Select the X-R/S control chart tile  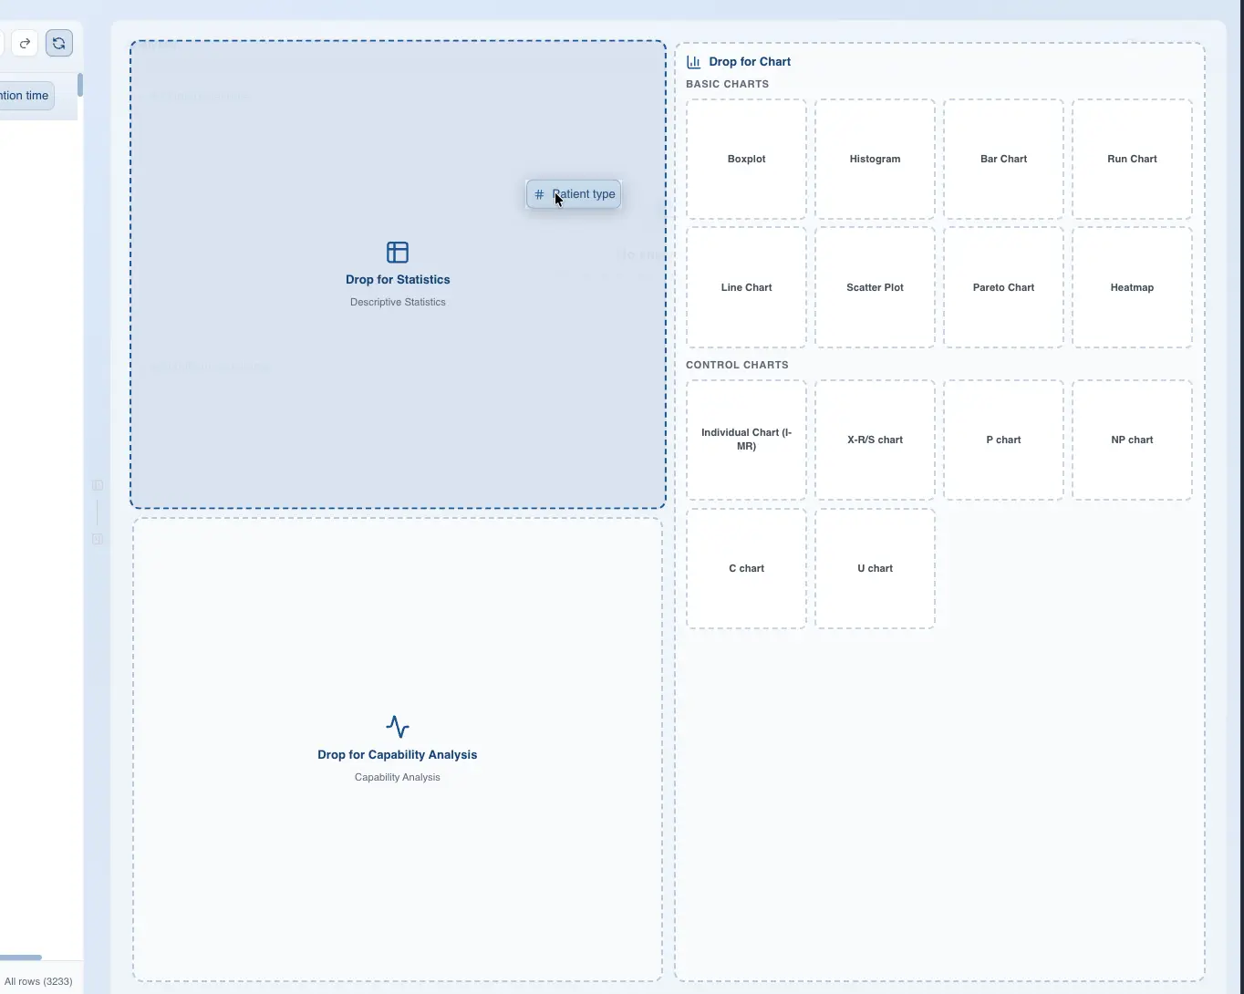pos(874,440)
